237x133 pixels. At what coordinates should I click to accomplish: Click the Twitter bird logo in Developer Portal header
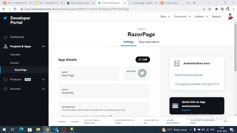5,18
